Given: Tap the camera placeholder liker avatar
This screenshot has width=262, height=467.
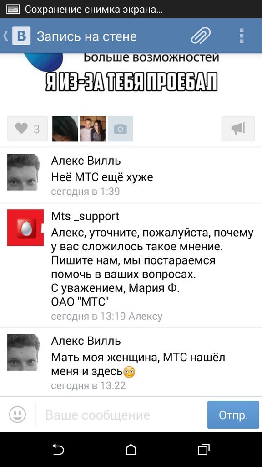Looking at the screenshot, I should tap(120, 129).
